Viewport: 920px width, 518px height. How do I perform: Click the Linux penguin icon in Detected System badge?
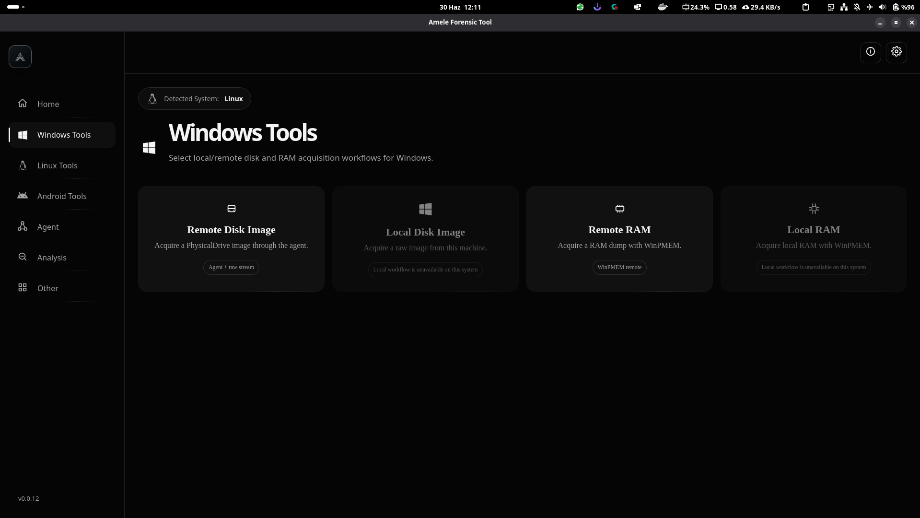point(152,99)
